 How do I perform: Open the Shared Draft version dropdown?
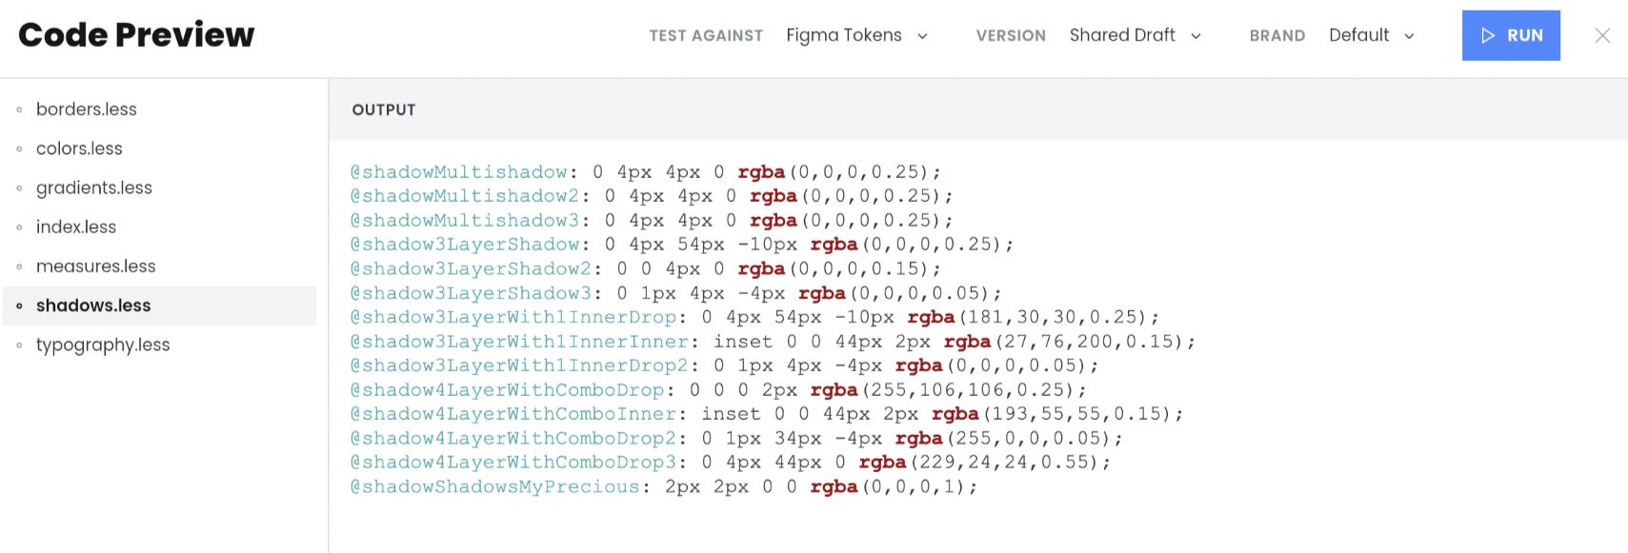tap(1136, 35)
